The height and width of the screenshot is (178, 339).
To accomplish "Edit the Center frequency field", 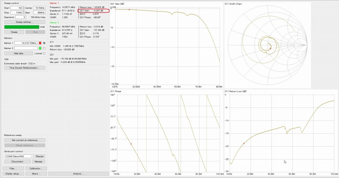I will (39, 8).
